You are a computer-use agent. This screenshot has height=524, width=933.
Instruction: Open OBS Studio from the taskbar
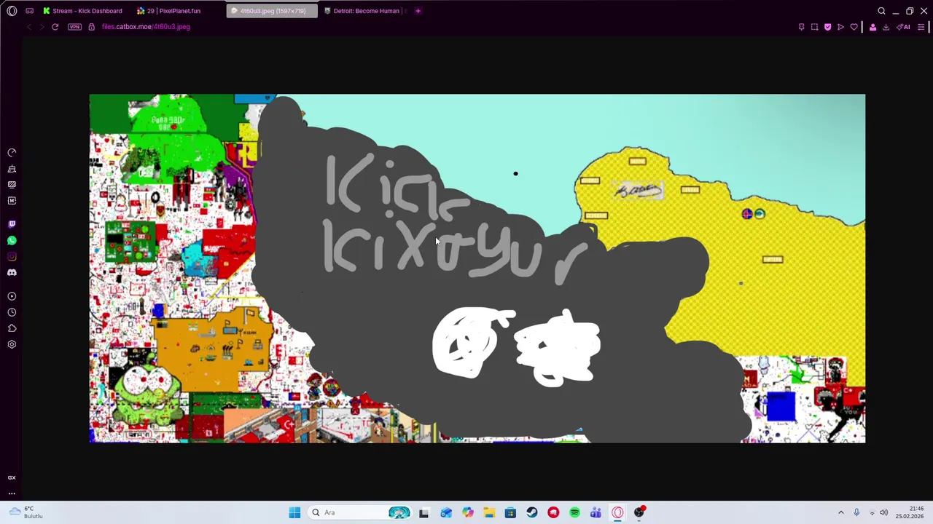pos(639,512)
